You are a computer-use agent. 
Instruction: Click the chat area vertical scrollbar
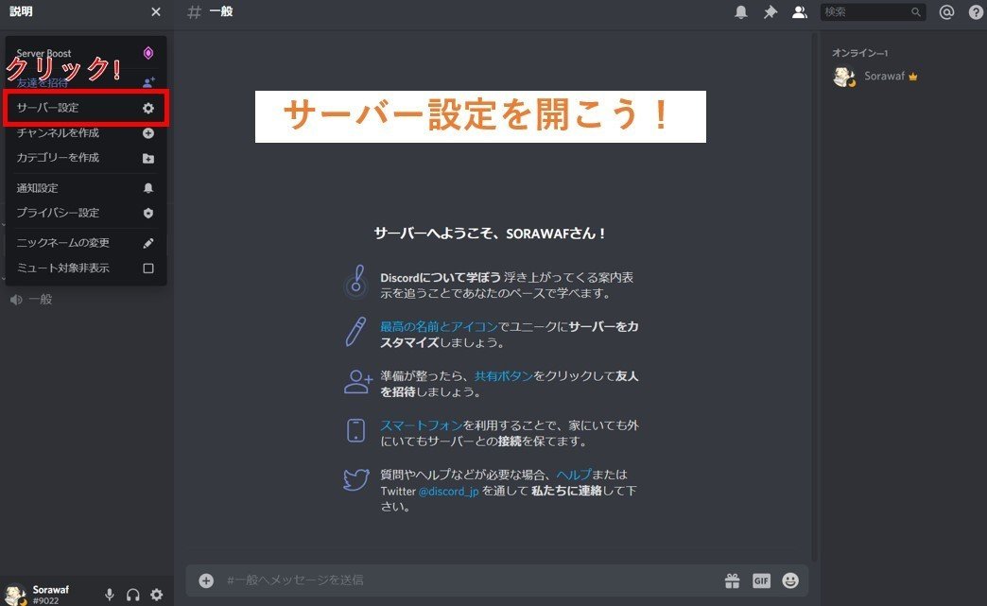[815, 296]
